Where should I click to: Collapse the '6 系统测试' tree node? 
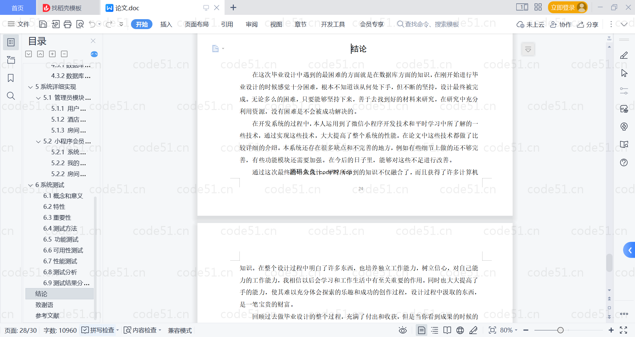(30, 185)
